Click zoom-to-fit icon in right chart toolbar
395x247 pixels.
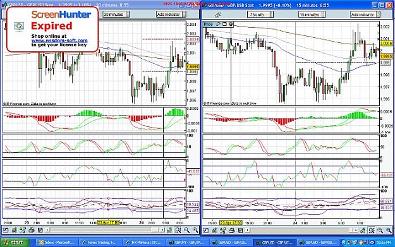372,230
